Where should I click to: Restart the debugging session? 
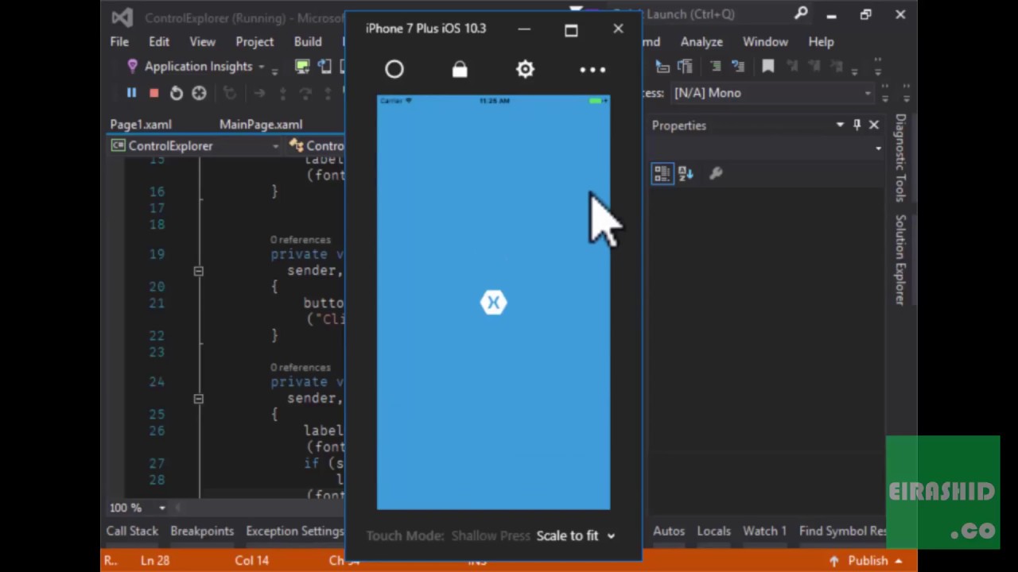[x=176, y=93]
